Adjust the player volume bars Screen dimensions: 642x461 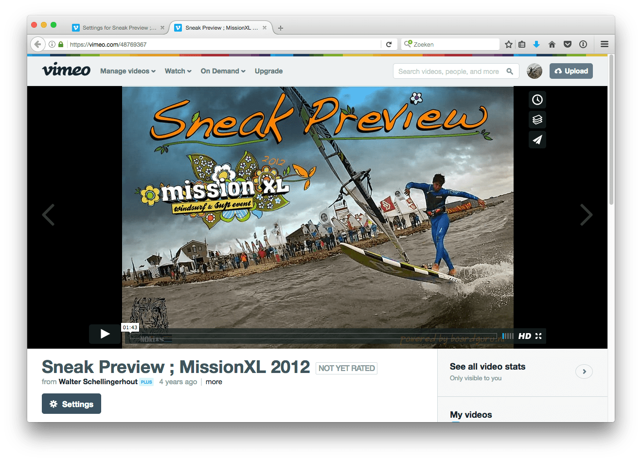508,336
